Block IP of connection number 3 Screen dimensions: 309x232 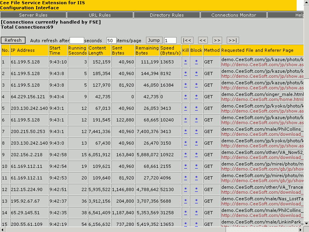pos(196,85)
